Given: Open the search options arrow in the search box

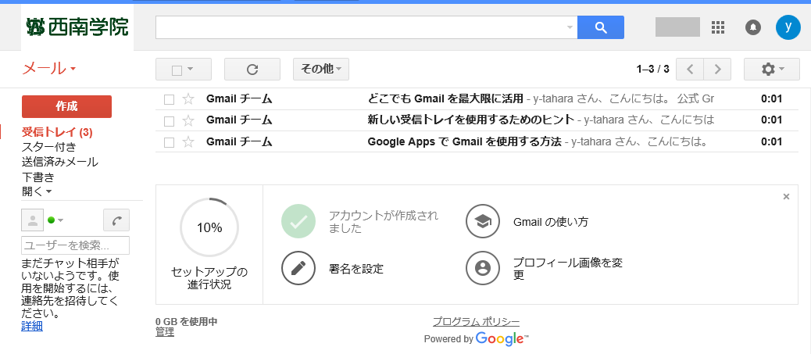Looking at the screenshot, I should 570,27.
